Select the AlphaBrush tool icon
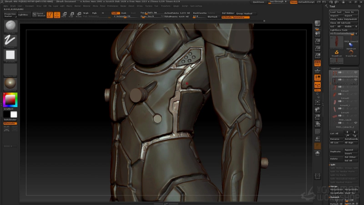 click(x=351, y=46)
